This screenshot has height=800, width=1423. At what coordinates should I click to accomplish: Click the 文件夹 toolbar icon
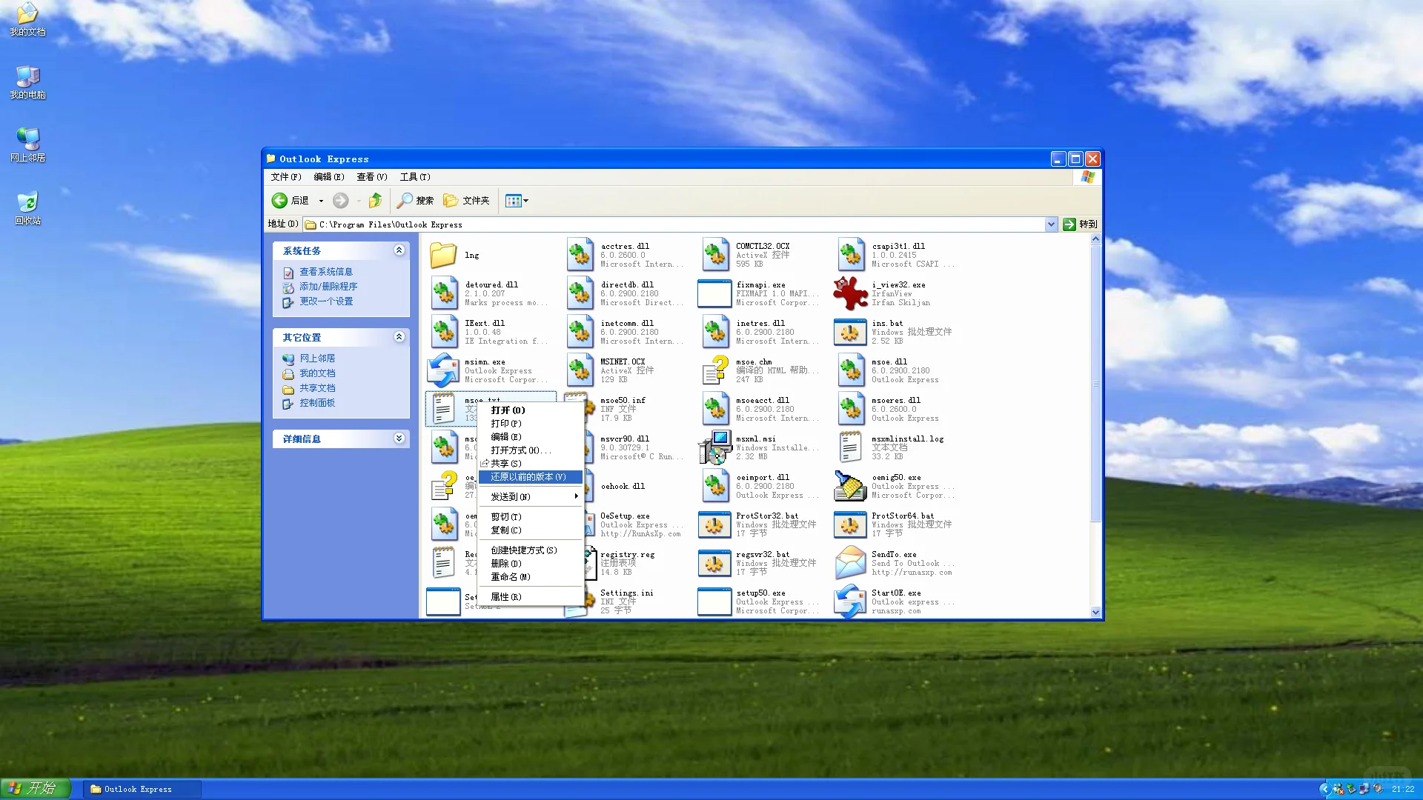451,200
